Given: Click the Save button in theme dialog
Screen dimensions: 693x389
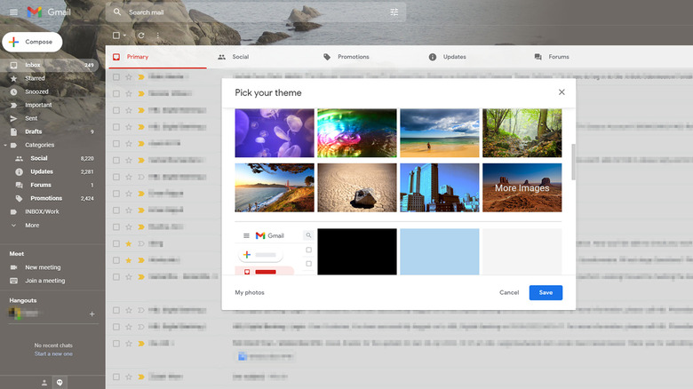Looking at the screenshot, I should (546, 292).
